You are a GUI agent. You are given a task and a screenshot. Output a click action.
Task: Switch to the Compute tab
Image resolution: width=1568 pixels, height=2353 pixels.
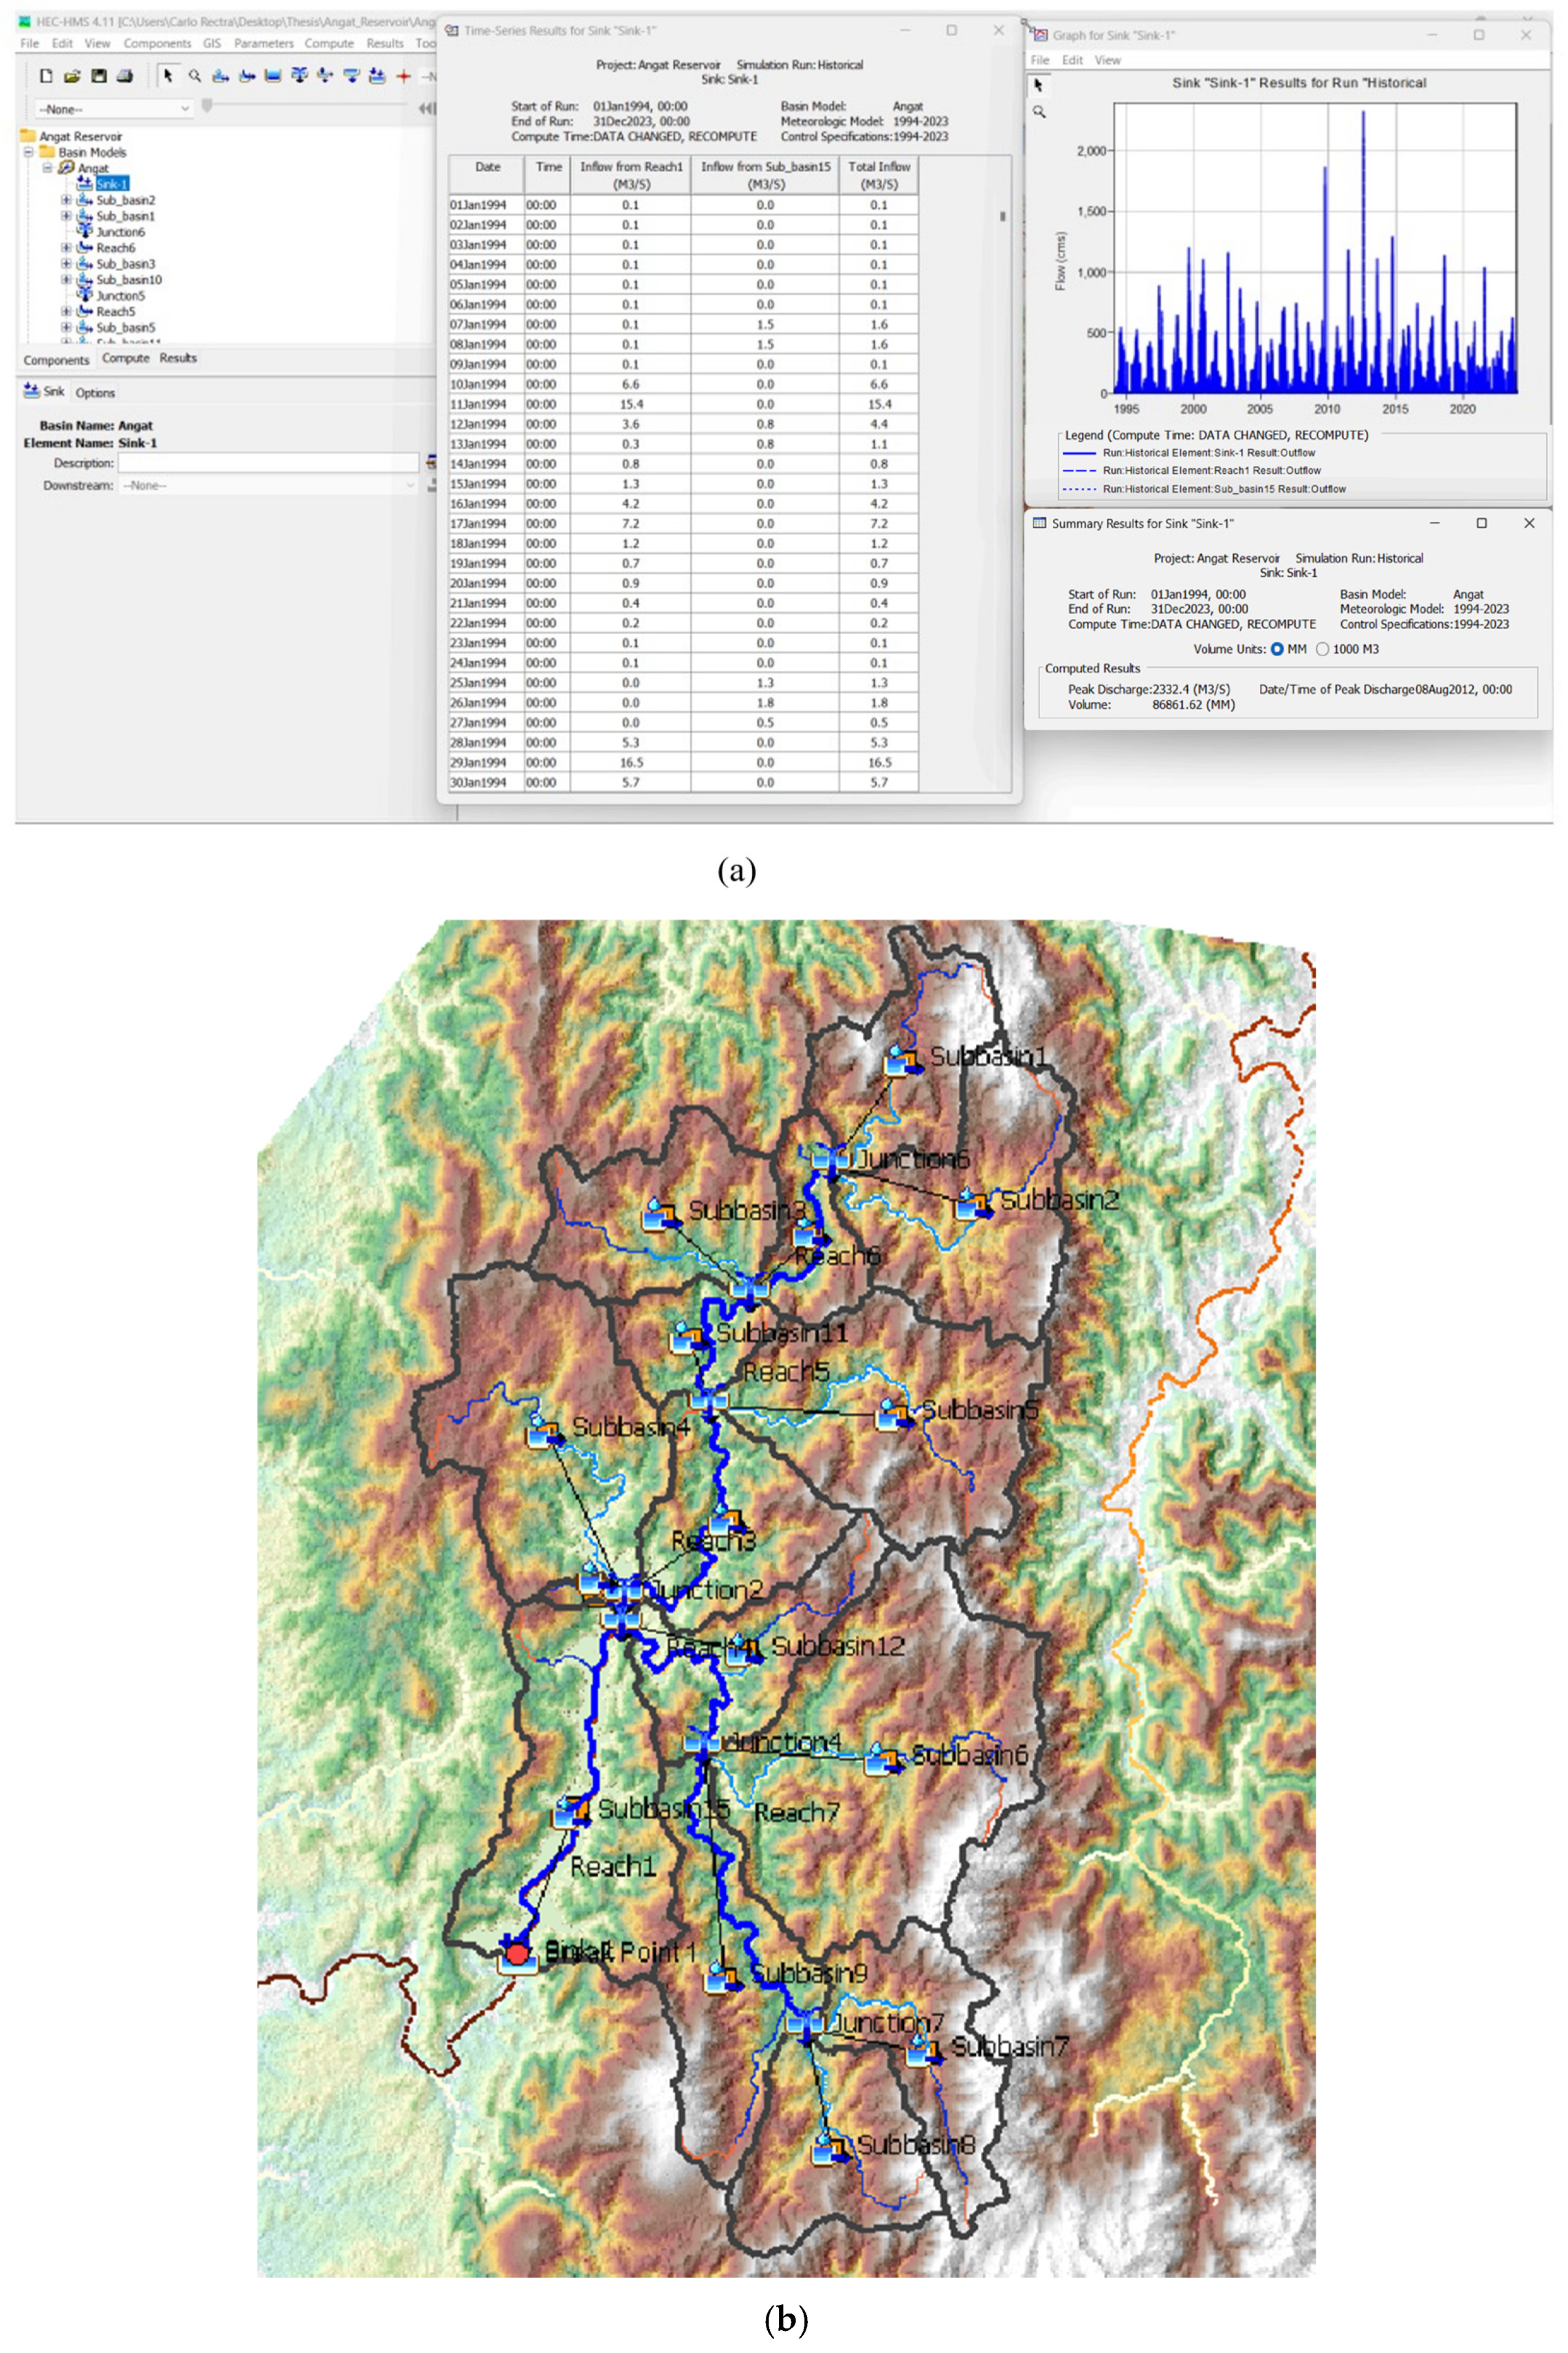125,358
